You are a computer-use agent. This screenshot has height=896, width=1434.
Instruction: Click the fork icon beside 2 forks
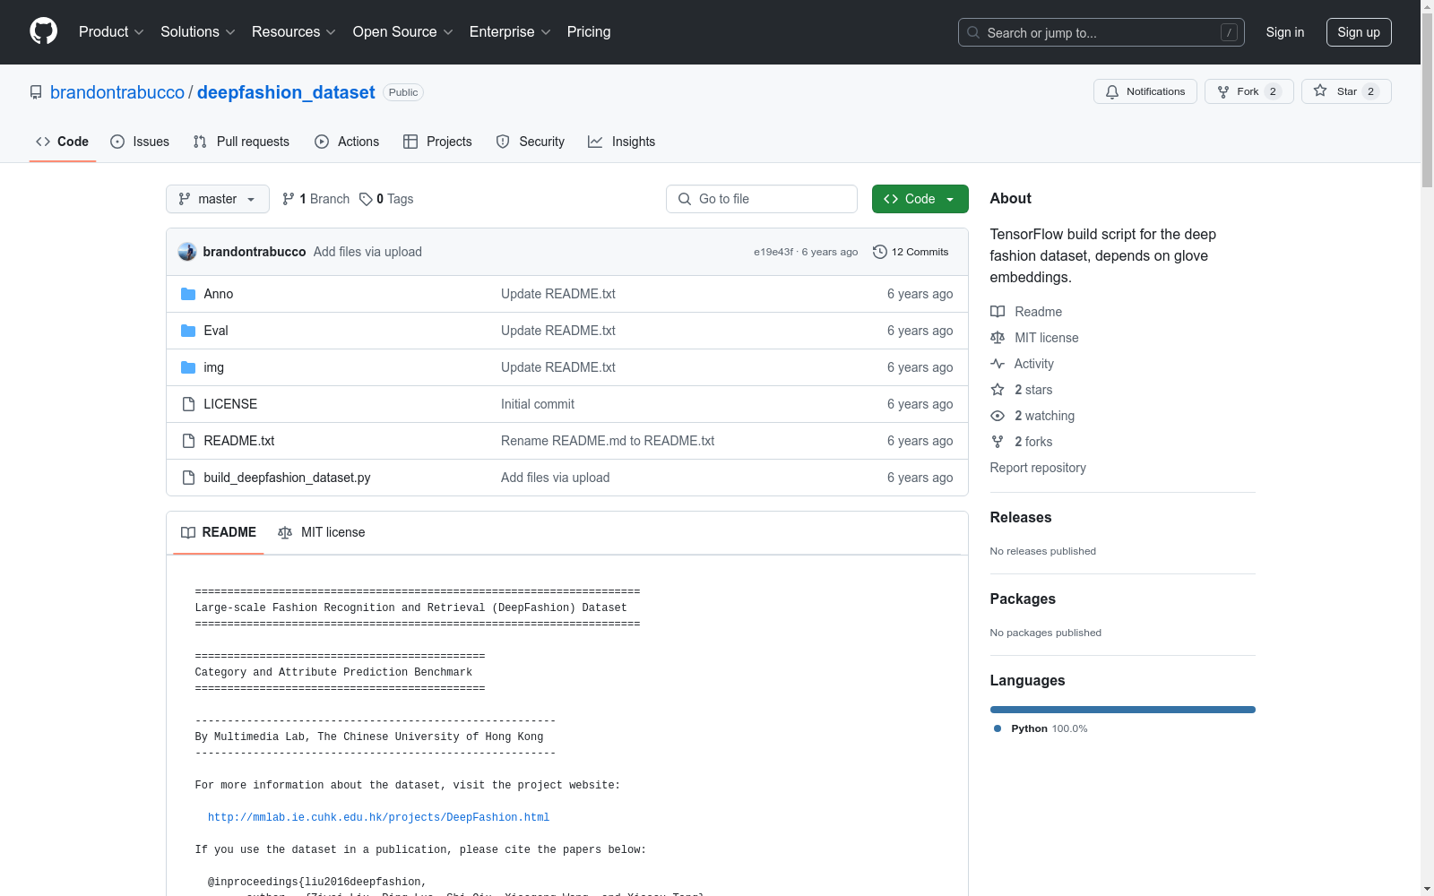(x=998, y=442)
